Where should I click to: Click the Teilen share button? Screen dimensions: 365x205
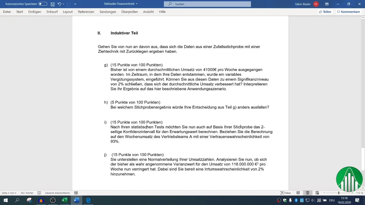click(x=325, y=12)
